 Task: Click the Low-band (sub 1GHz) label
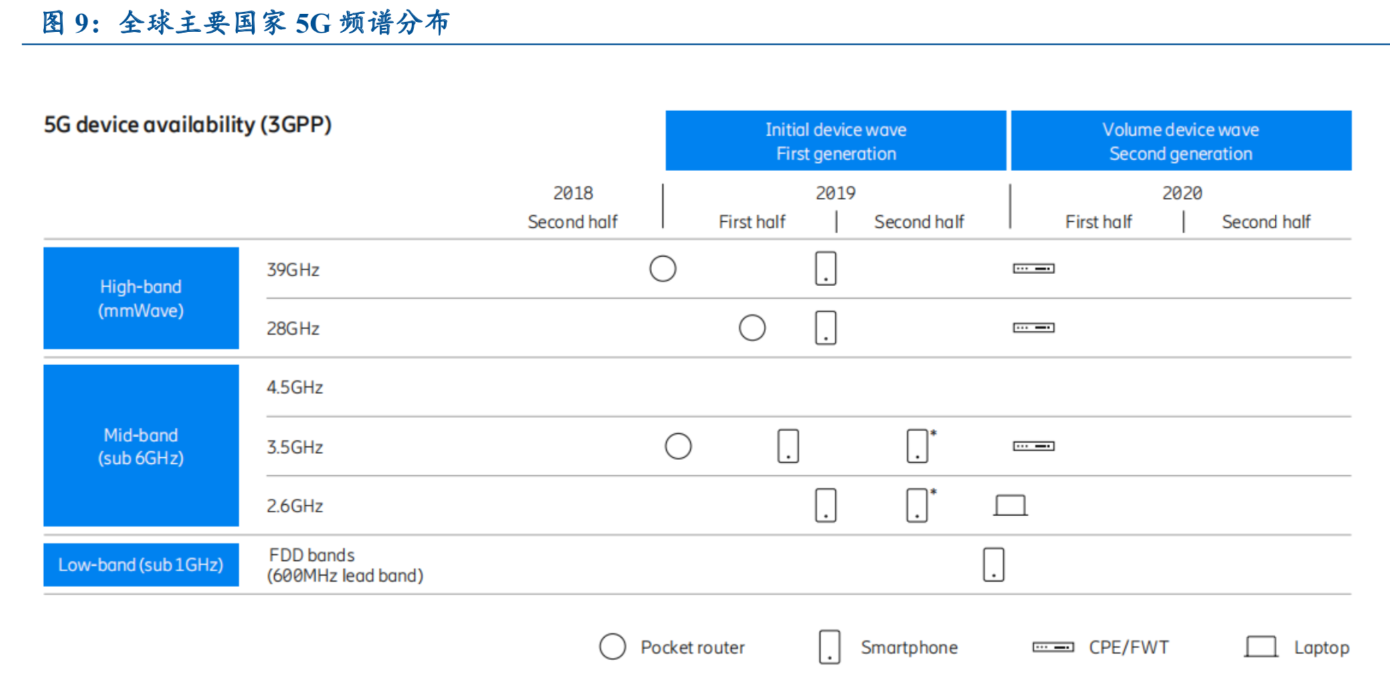point(141,565)
